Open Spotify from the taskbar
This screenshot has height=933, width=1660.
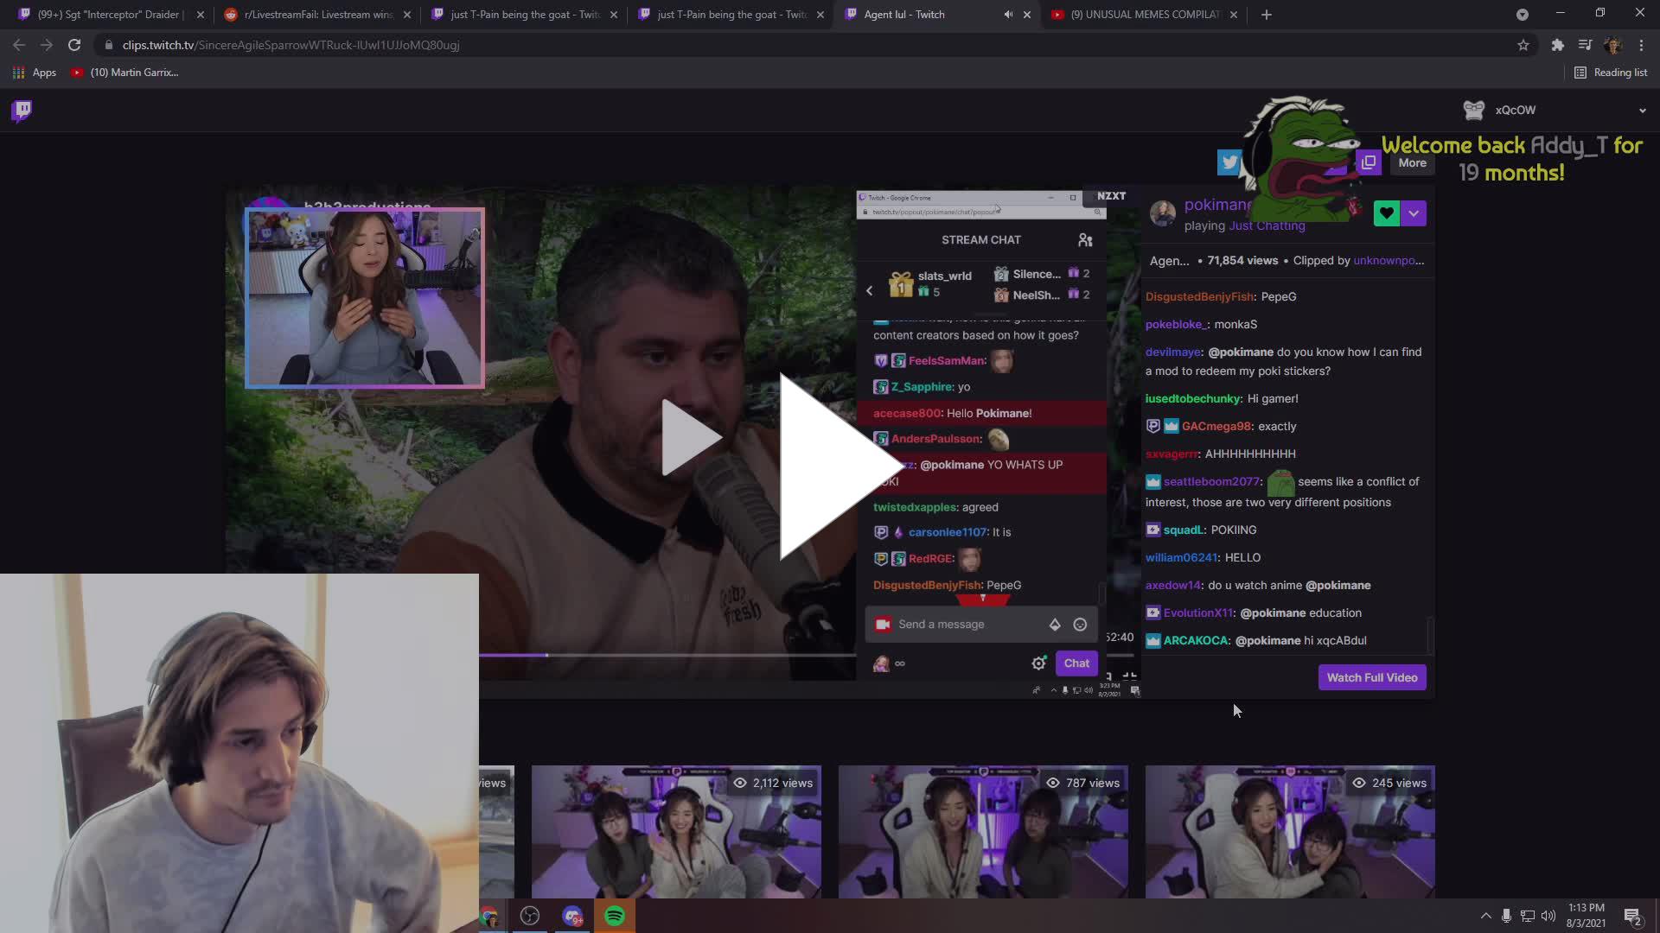pyautogui.click(x=615, y=916)
